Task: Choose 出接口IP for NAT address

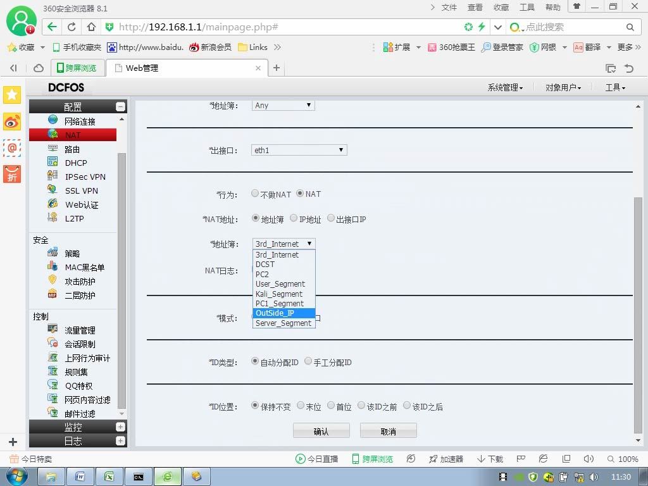Action: tap(331, 218)
